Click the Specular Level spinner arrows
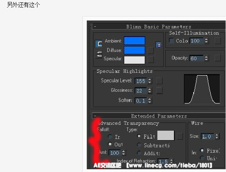This screenshot has width=226, height=172. (150, 81)
